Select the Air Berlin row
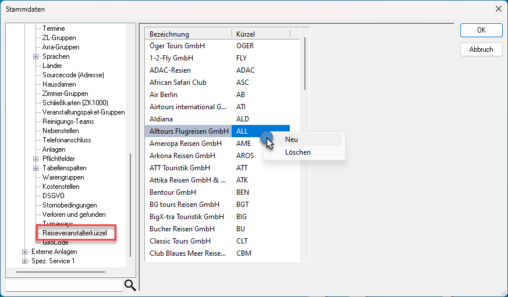This screenshot has width=508, height=297. [218, 95]
